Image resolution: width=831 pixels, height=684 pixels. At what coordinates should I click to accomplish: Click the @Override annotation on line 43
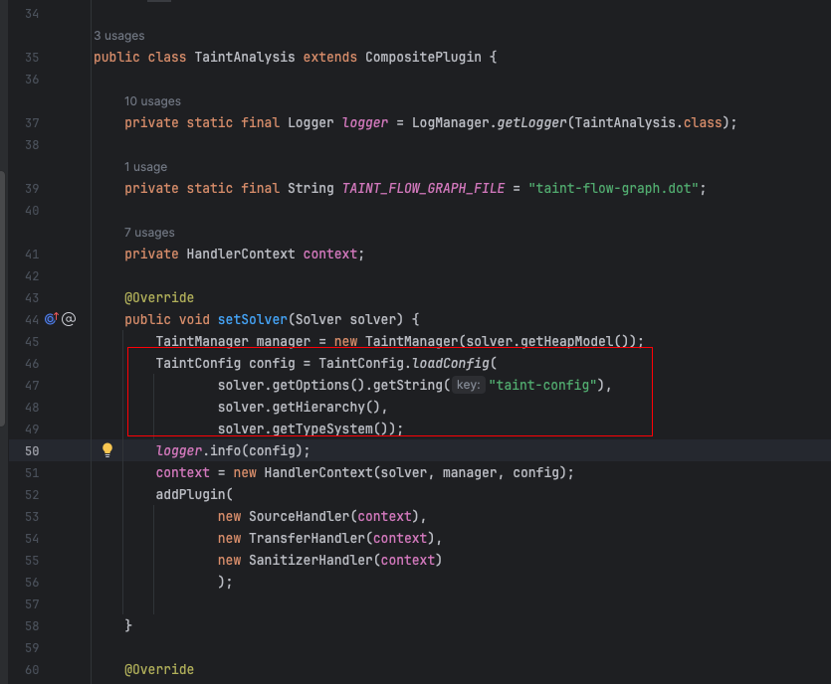(x=159, y=297)
